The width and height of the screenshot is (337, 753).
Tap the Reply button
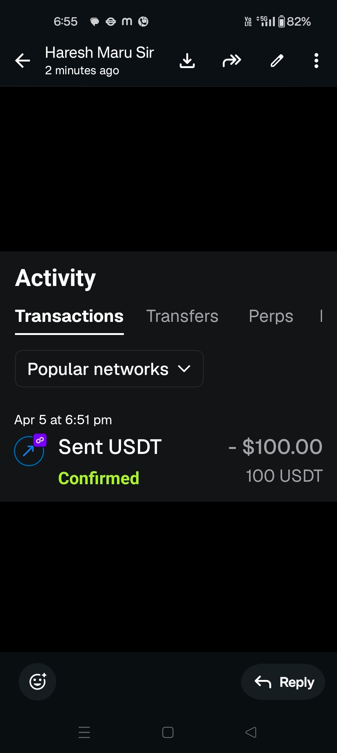point(283,682)
